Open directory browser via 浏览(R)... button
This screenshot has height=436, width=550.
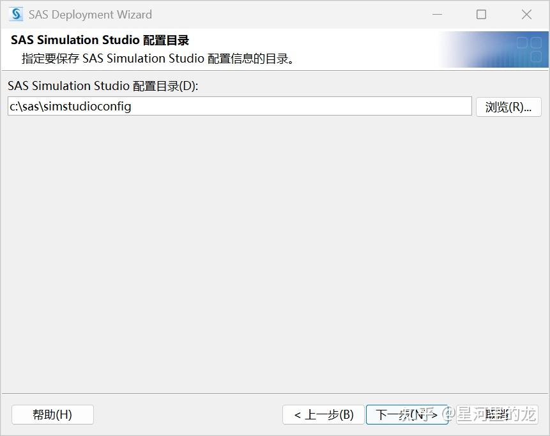click(508, 107)
